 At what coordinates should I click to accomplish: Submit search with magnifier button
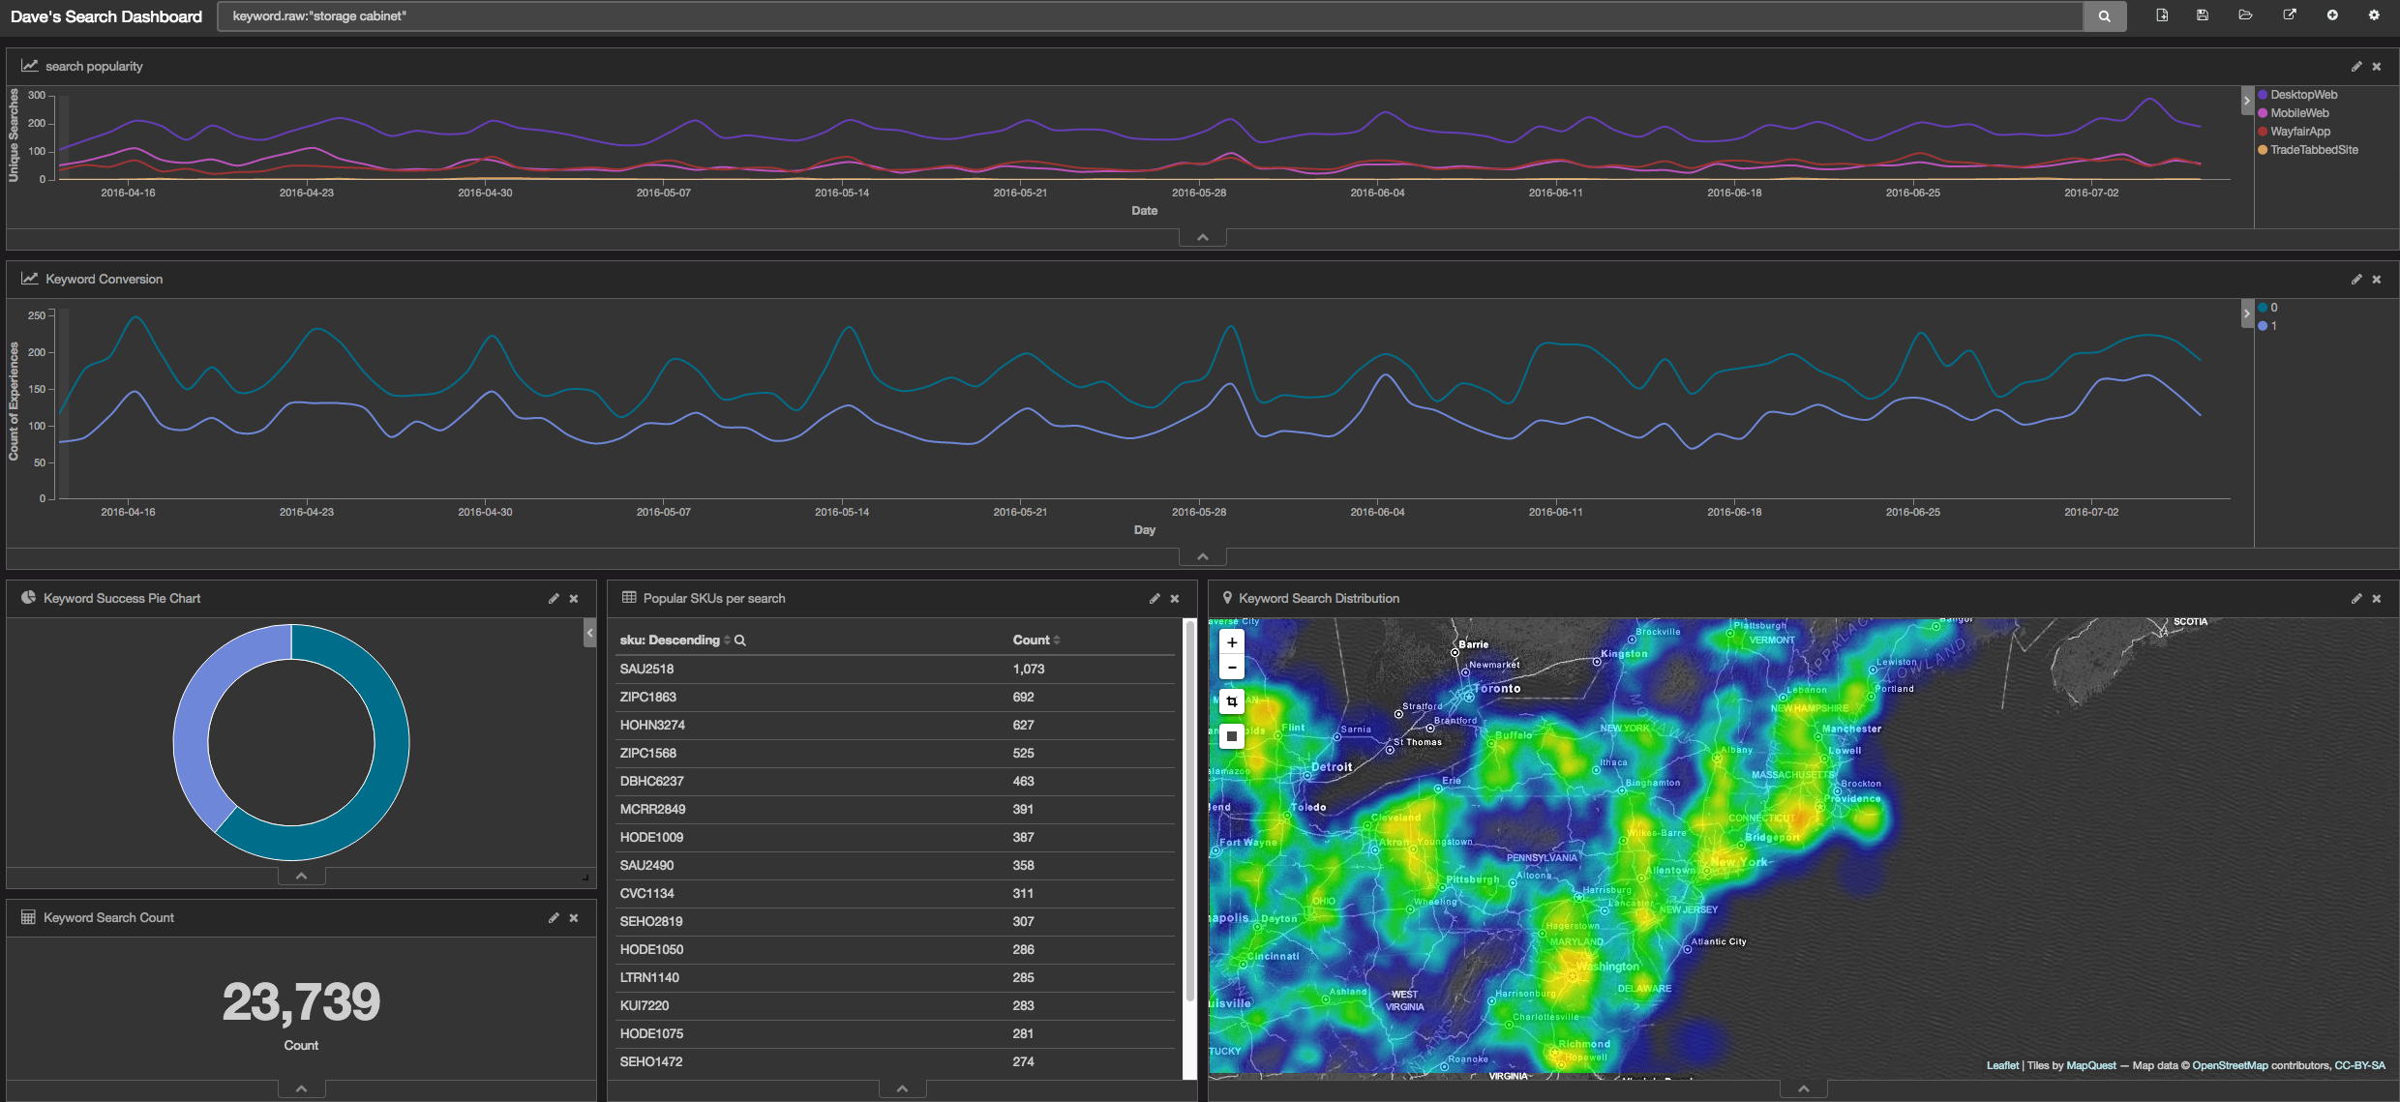[2104, 16]
